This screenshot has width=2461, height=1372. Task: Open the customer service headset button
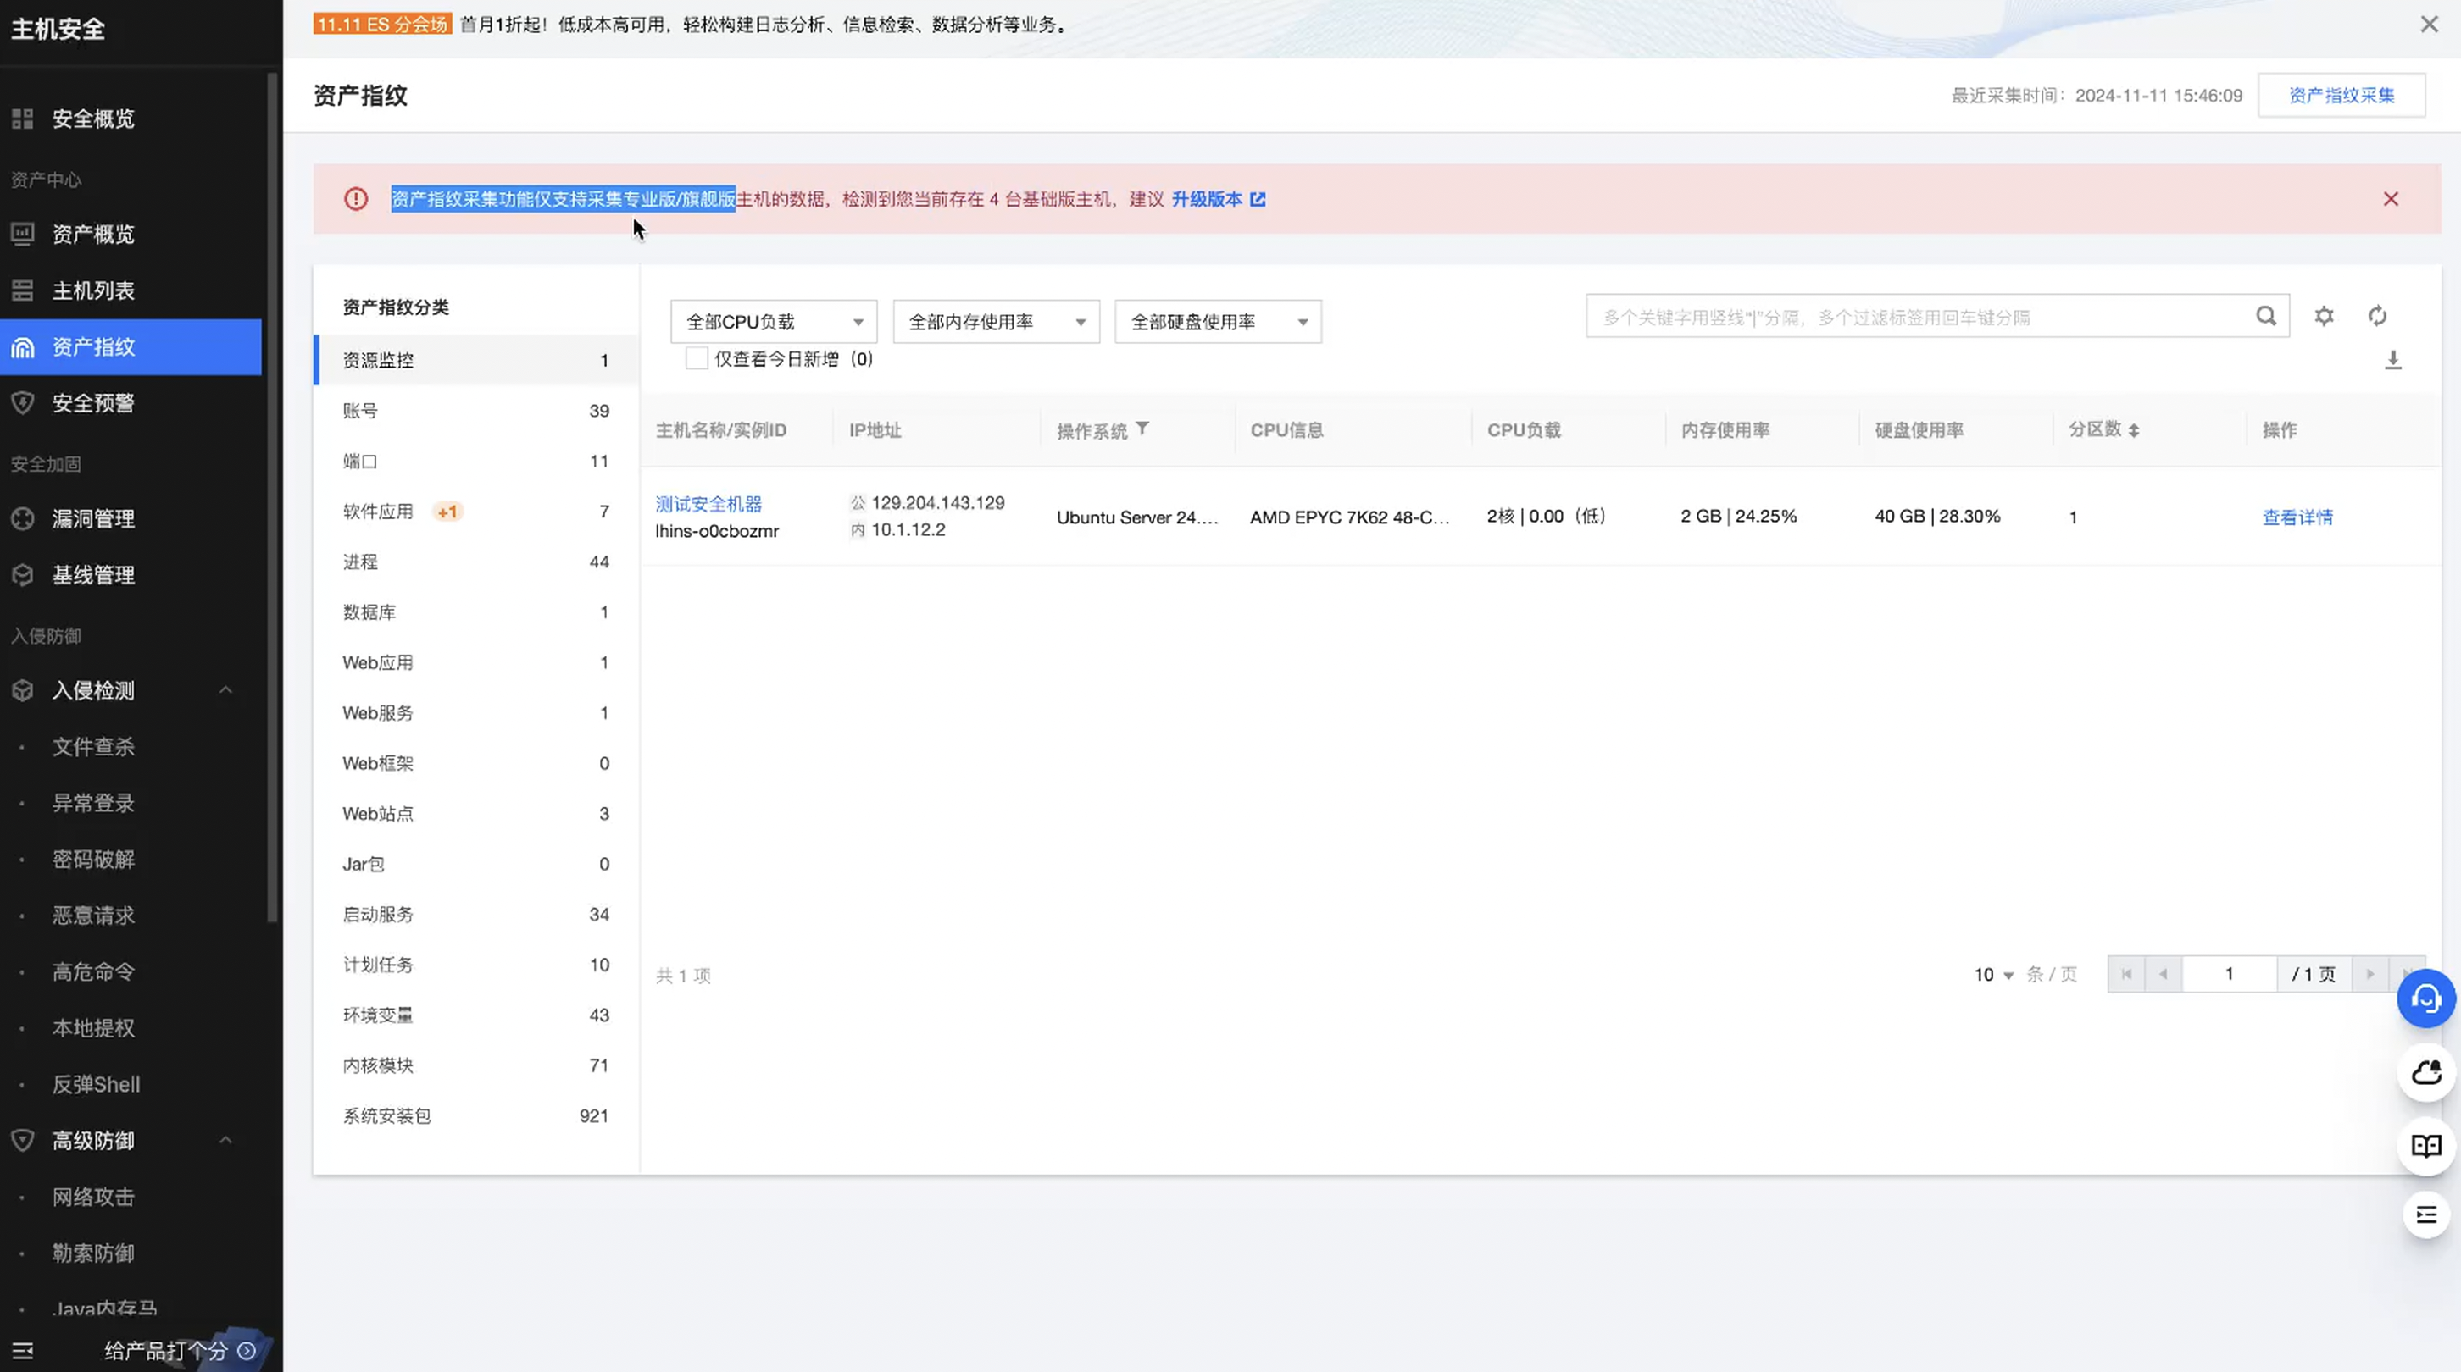pyautogui.click(x=2425, y=999)
